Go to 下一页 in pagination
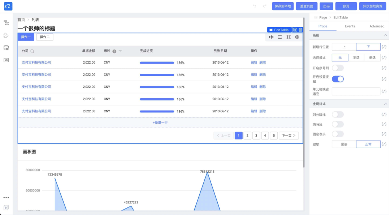390x219 pixels. tap(289, 136)
